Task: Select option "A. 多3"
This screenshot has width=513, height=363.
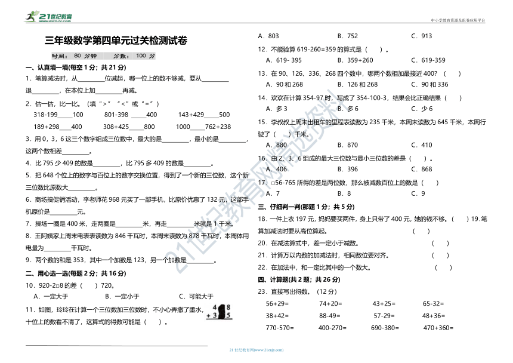Action: (276, 109)
